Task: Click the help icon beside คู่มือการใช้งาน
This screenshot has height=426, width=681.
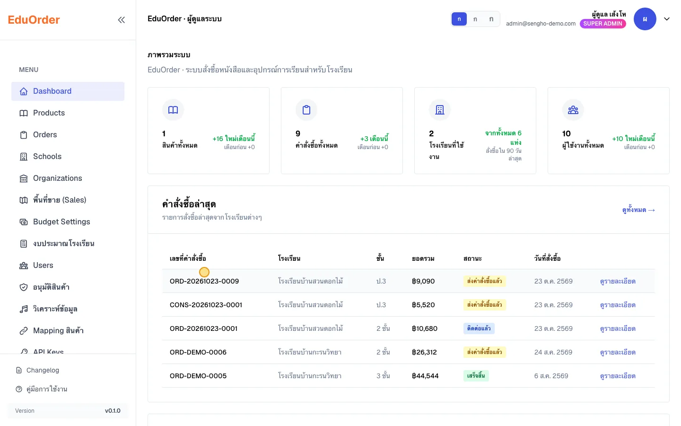Action: tap(19, 389)
